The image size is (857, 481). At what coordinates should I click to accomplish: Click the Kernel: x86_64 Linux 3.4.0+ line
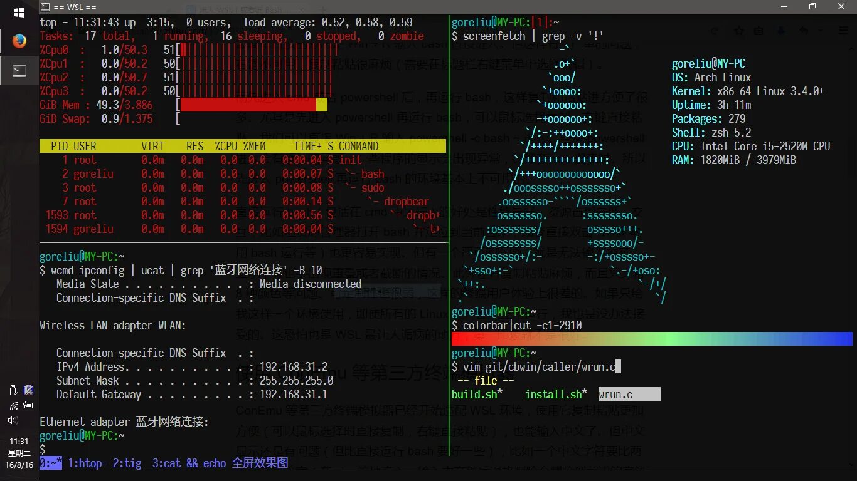(x=748, y=91)
